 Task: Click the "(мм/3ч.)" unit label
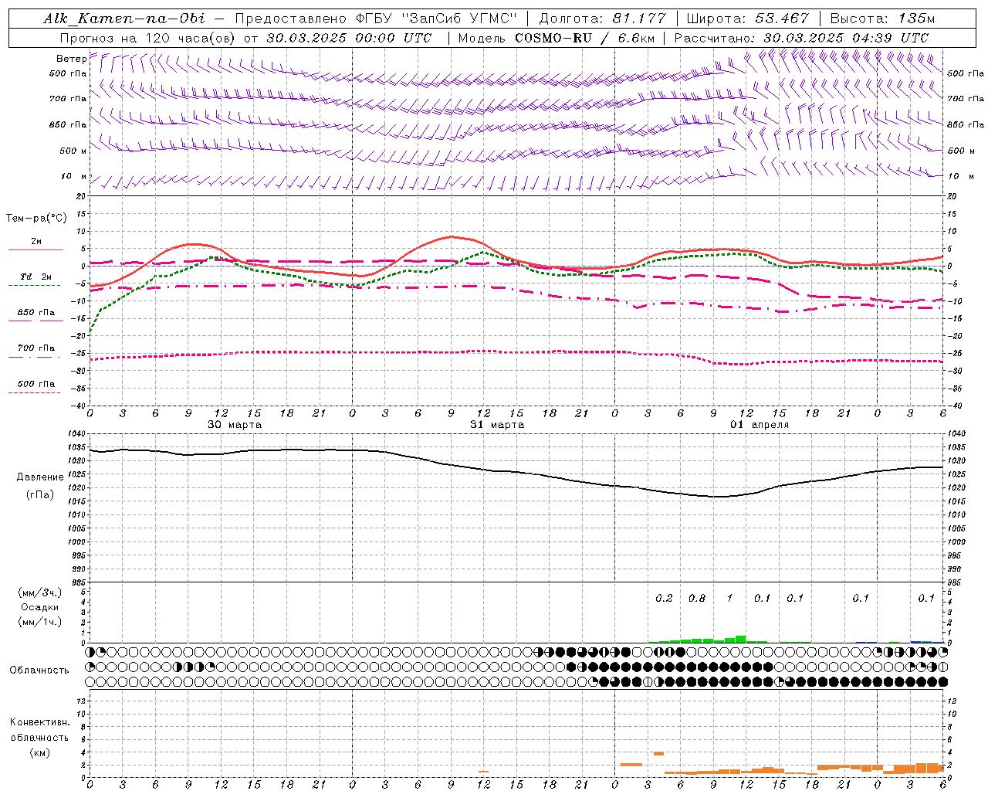(40, 592)
